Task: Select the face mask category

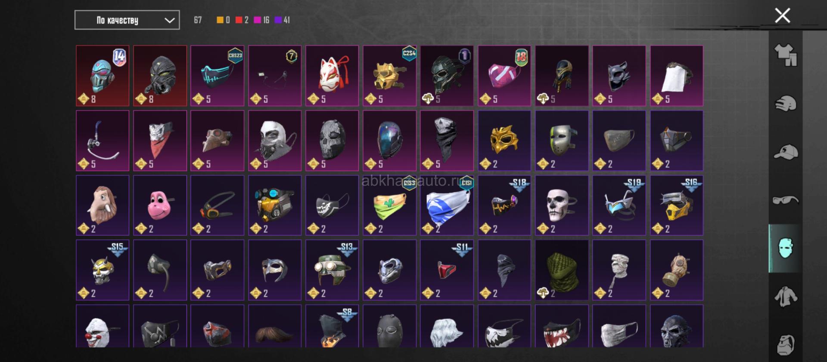Action: [785, 248]
